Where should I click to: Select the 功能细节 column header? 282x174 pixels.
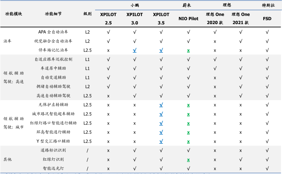pyautogui.click(x=53, y=14)
